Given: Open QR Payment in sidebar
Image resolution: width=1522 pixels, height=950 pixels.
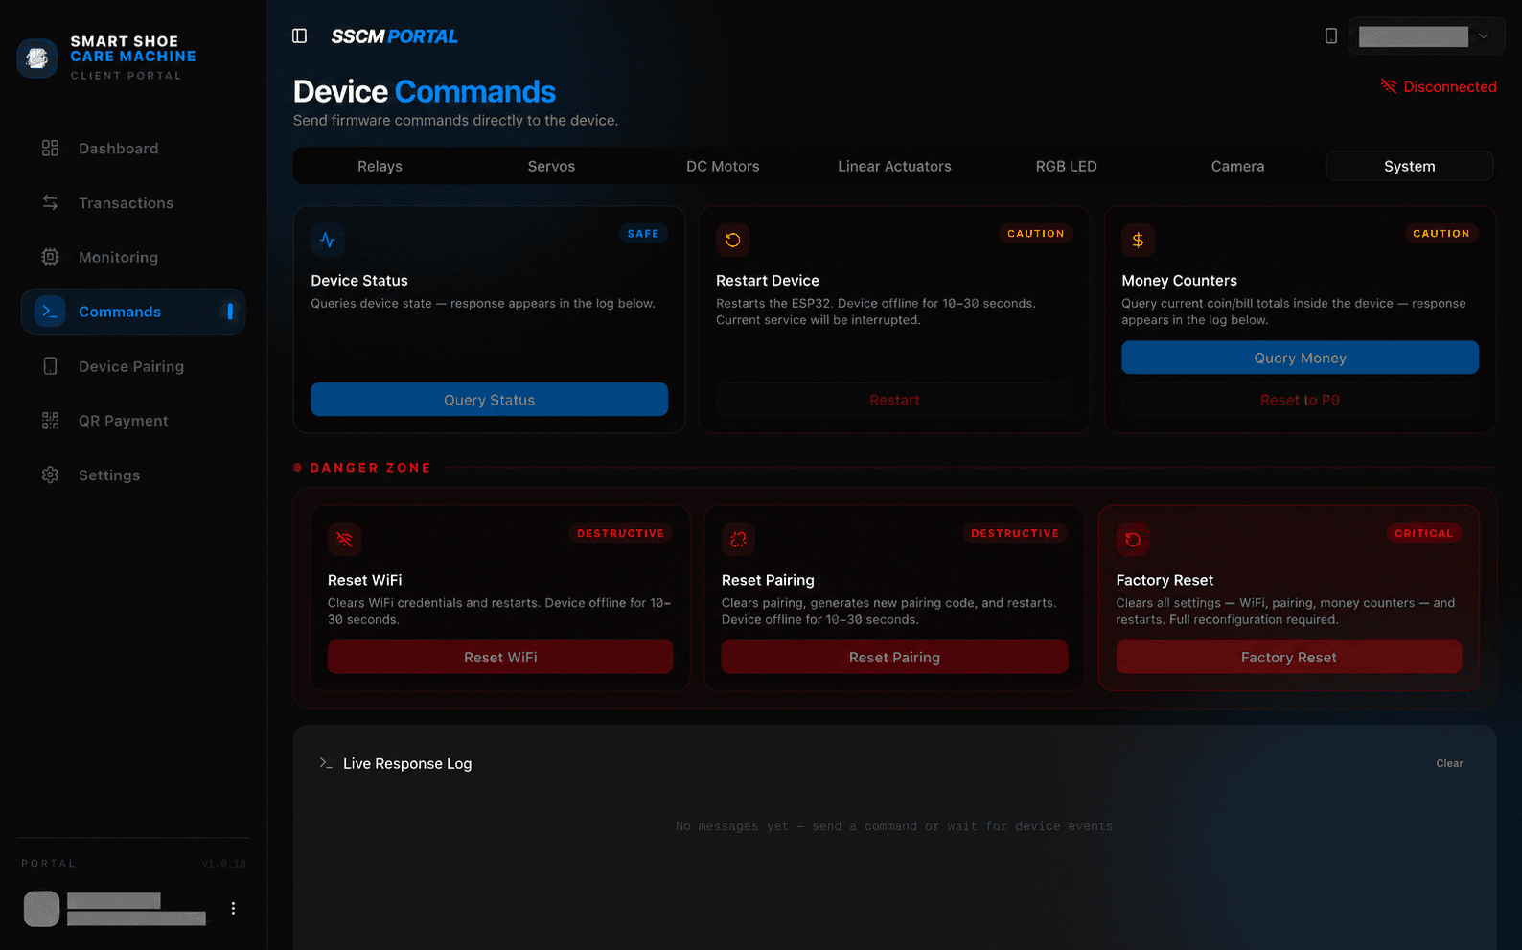Looking at the screenshot, I should click(133, 421).
